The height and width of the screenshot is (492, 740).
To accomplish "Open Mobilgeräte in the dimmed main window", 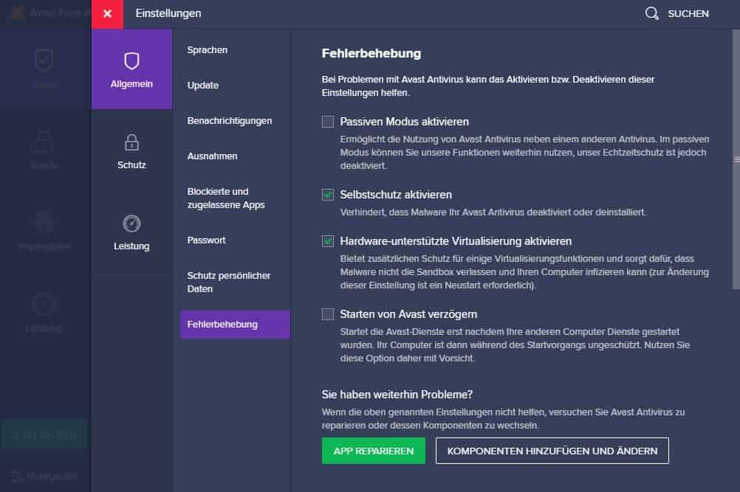I will [x=44, y=476].
